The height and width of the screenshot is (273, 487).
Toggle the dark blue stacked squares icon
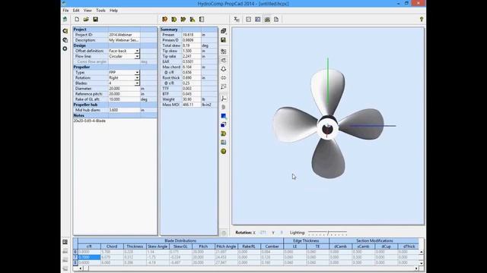click(223, 124)
